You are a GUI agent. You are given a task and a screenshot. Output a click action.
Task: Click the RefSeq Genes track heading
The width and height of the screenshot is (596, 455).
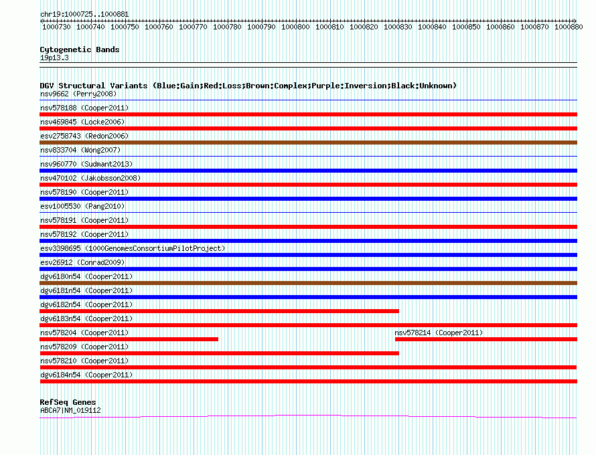(68, 402)
